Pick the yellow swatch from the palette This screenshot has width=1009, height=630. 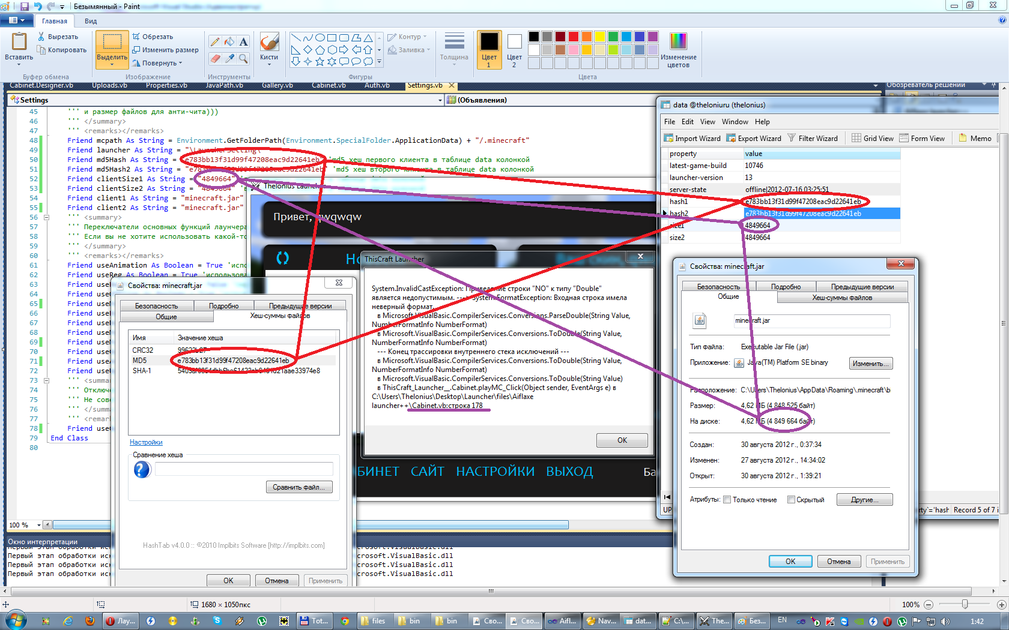click(x=599, y=37)
